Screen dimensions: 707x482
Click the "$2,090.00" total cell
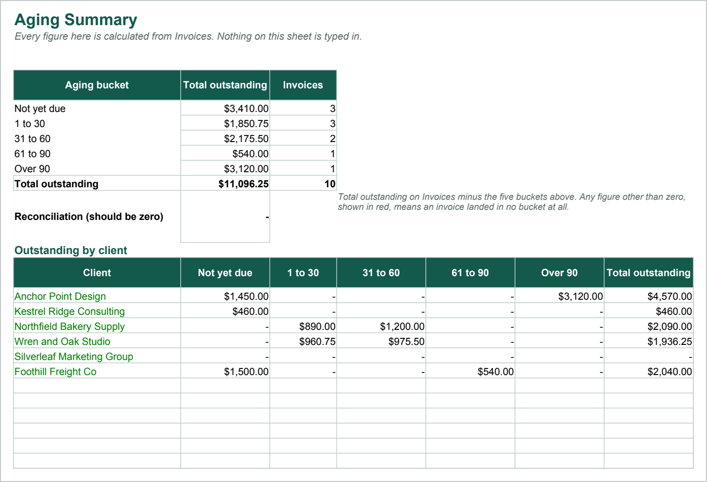point(649,326)
